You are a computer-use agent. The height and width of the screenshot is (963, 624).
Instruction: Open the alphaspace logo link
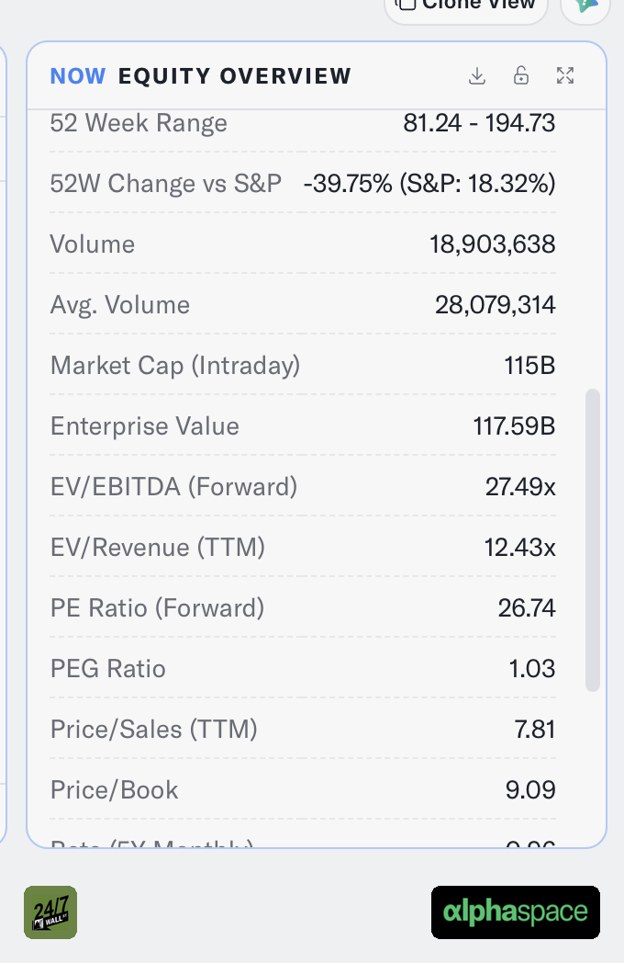516,912
